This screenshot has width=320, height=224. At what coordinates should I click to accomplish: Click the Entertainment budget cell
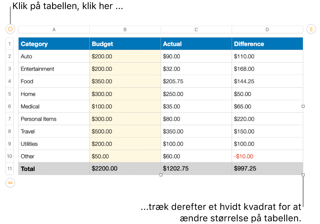pyautogui.click(x=125, y=69)
